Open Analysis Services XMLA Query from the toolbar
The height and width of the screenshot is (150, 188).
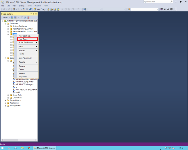(58, 9)
